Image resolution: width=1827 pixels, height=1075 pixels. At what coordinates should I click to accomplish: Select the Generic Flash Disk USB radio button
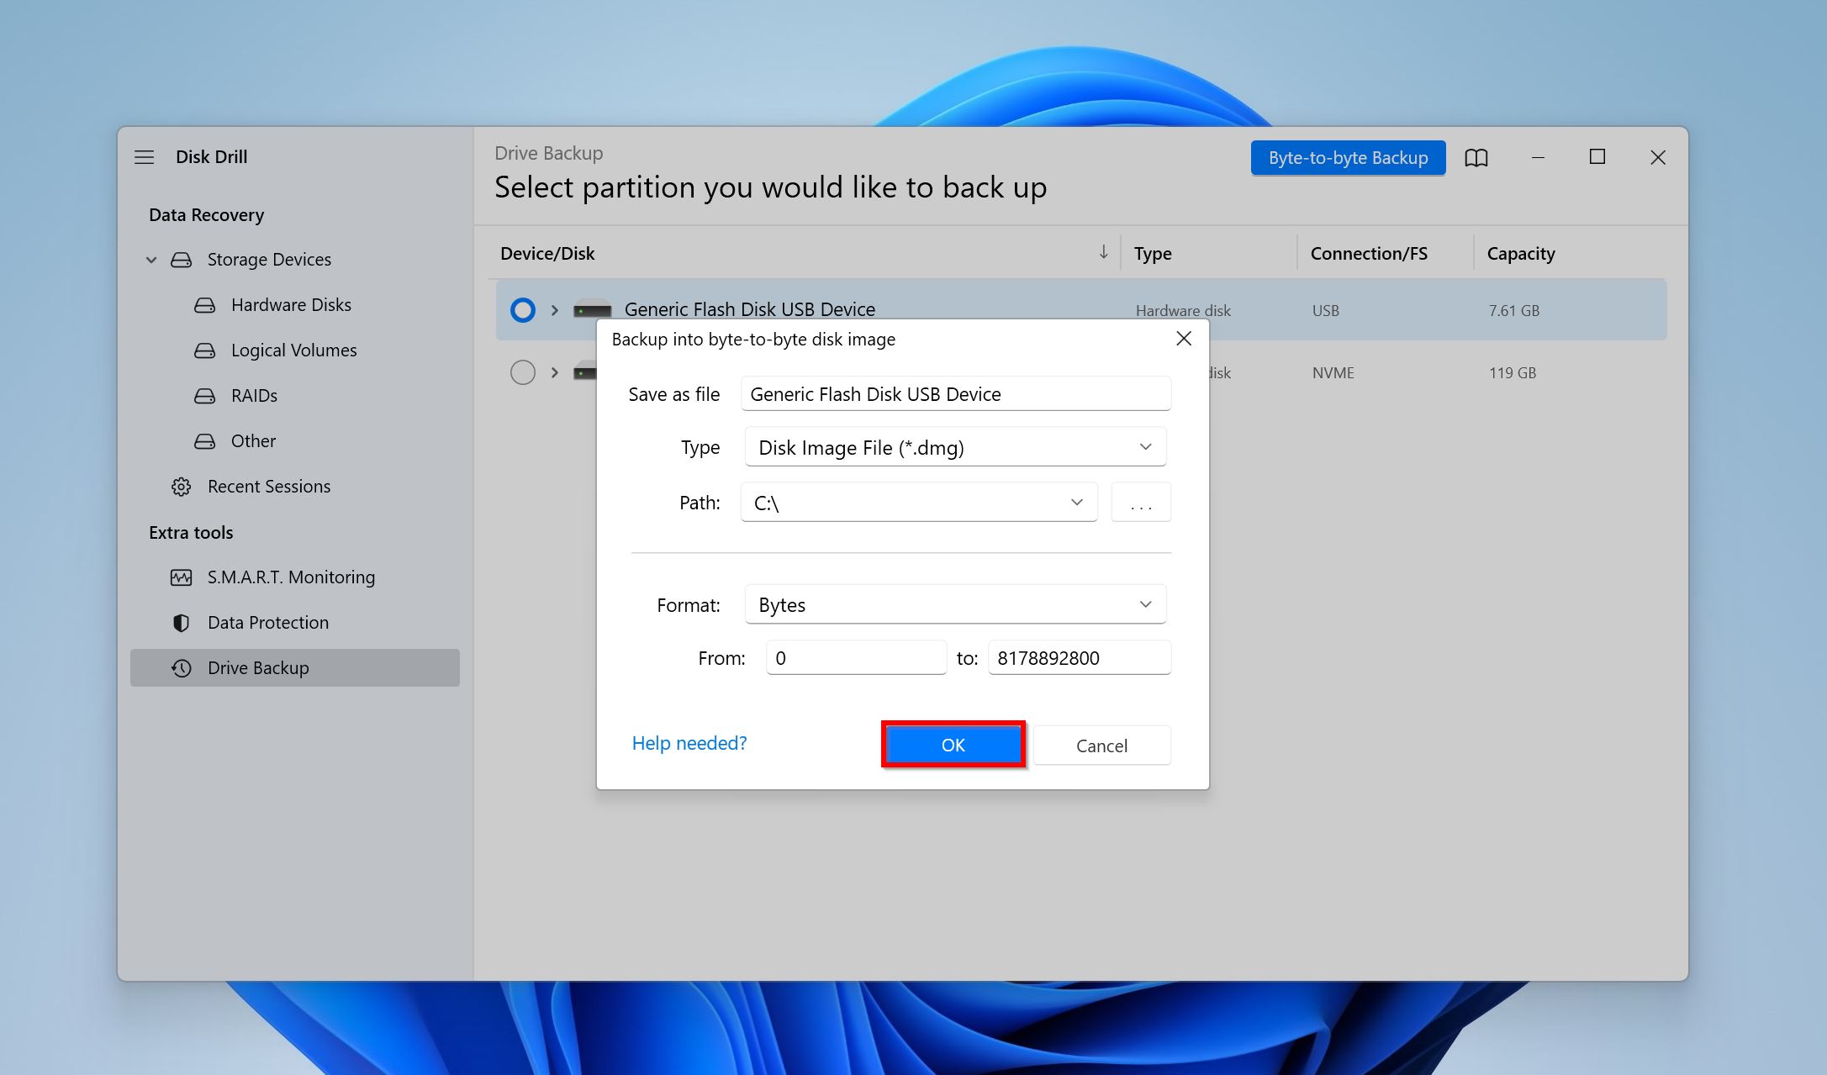coord(521,308)
